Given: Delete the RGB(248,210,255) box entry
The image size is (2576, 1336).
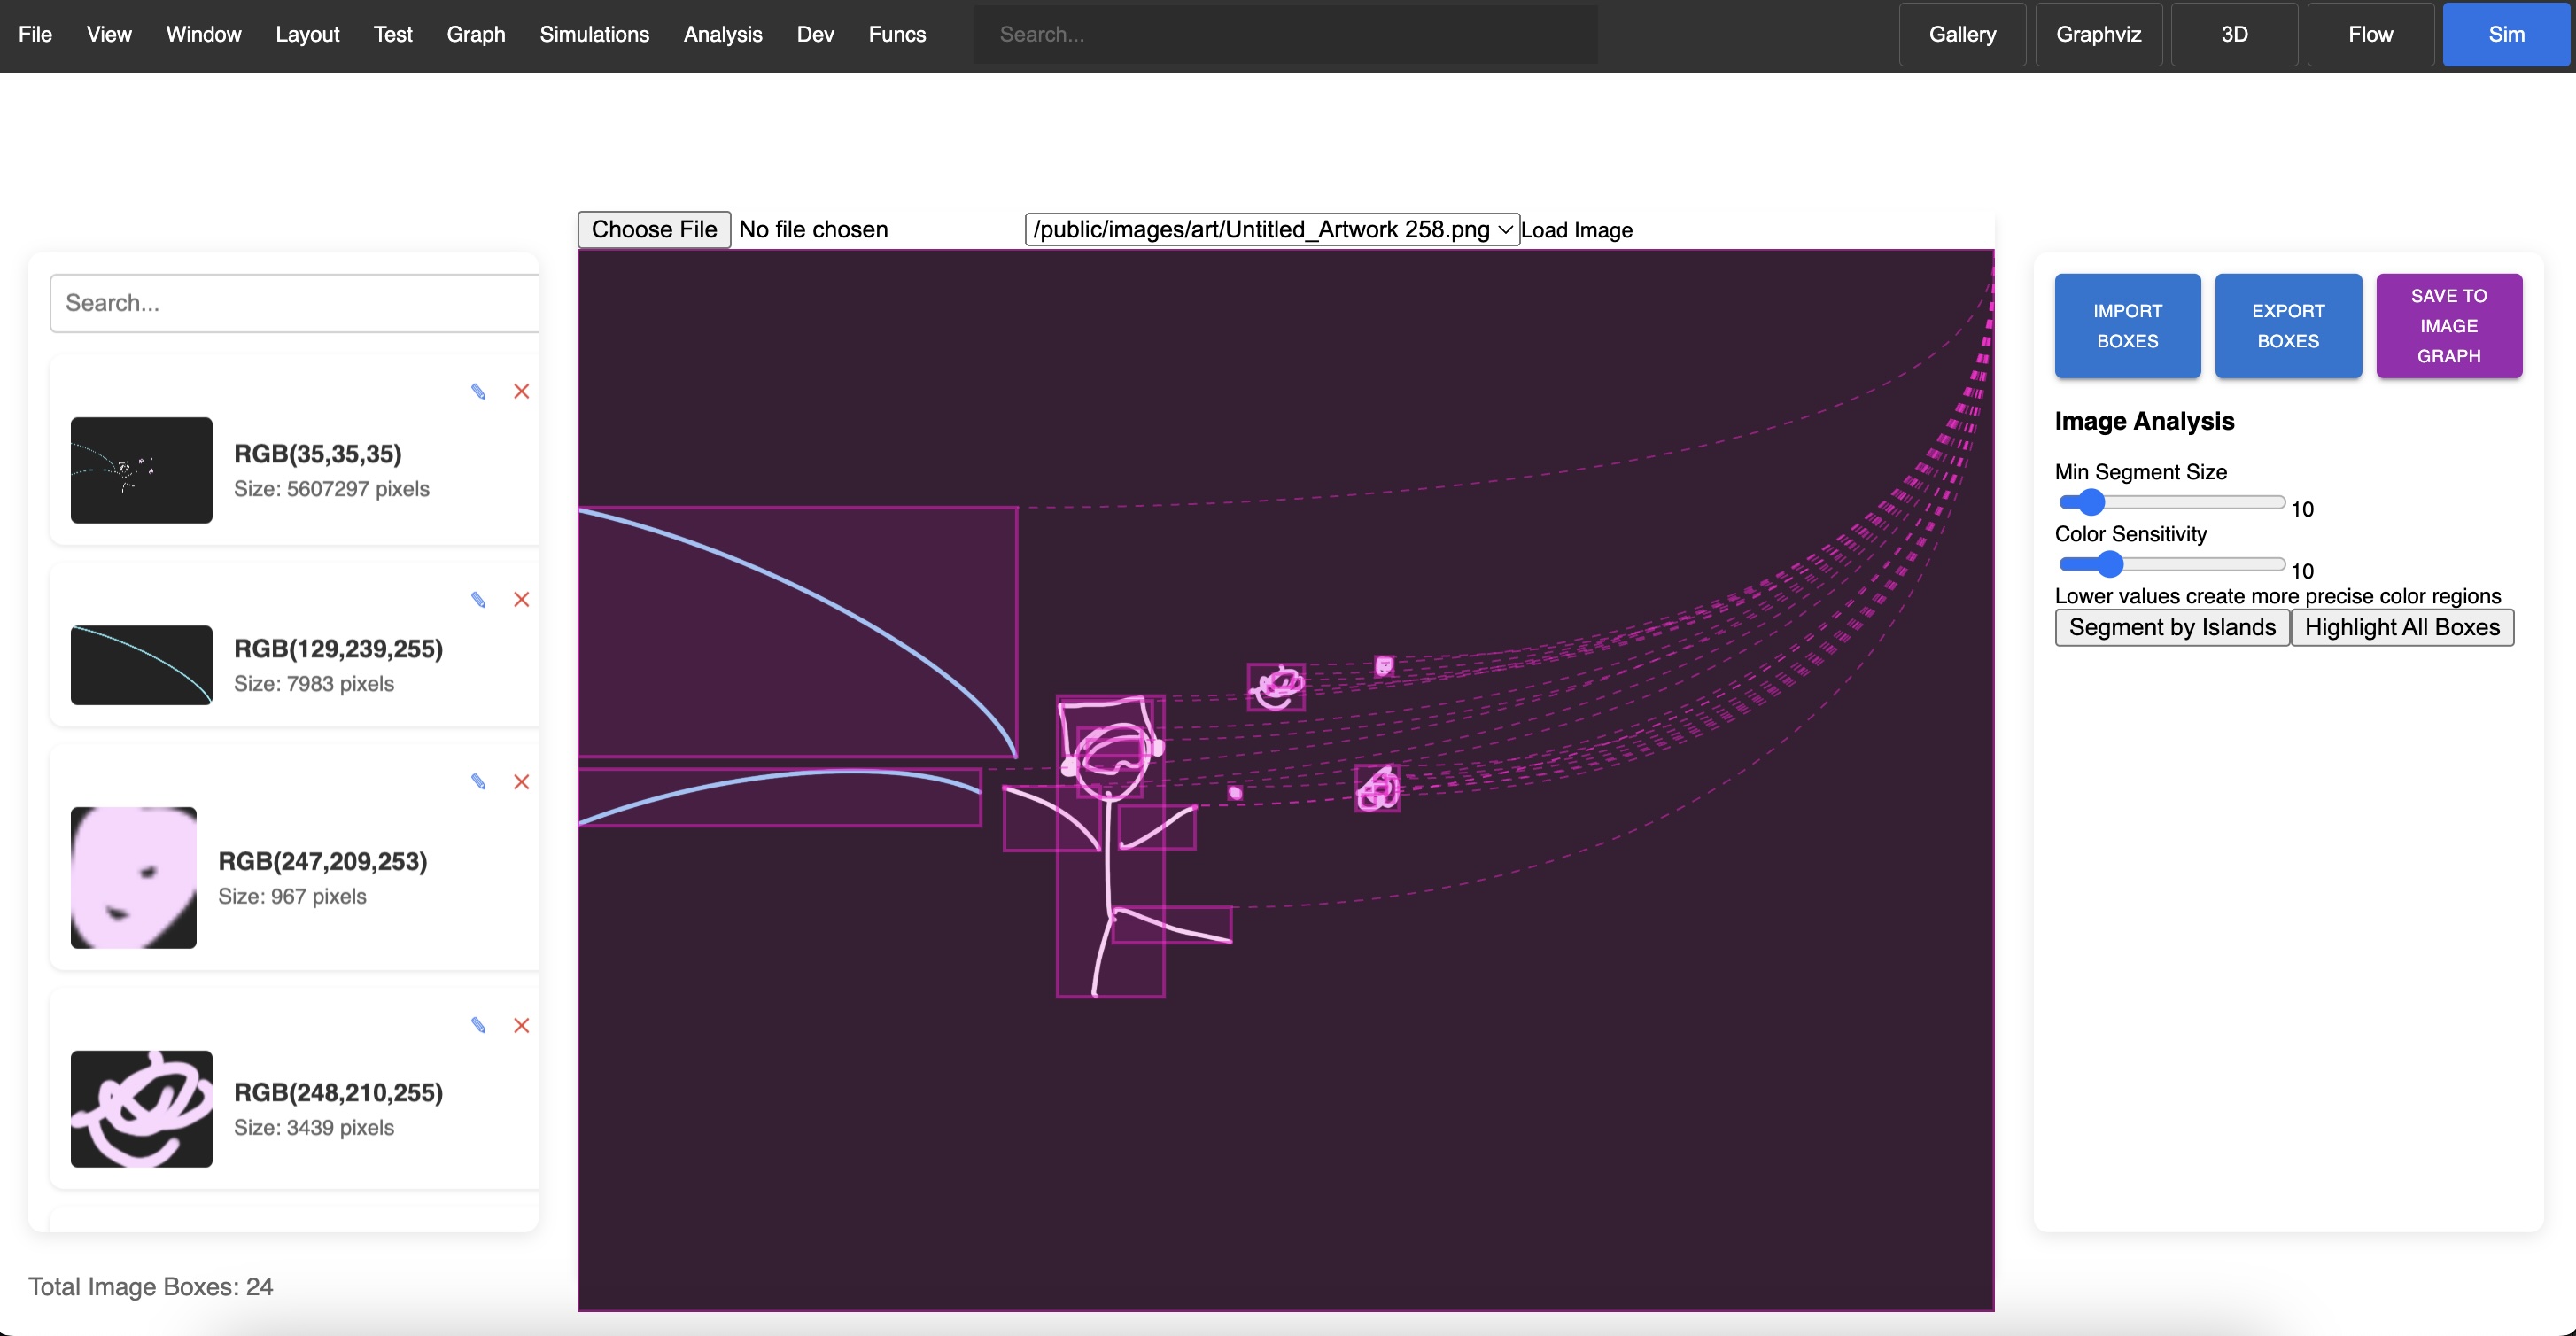Looking at the screenshot, I should pos(521,1025).
